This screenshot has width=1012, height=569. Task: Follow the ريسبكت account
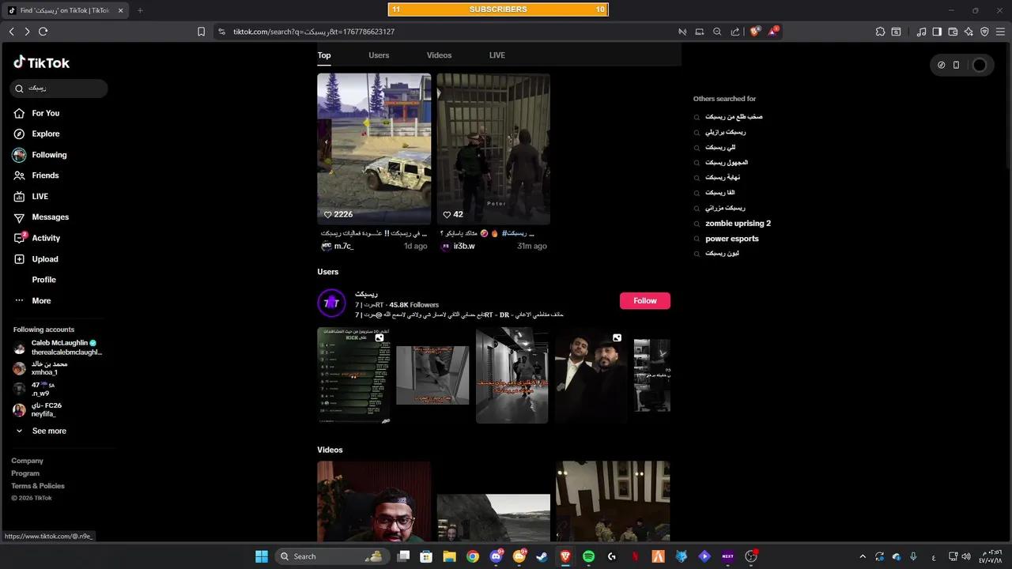644,300
